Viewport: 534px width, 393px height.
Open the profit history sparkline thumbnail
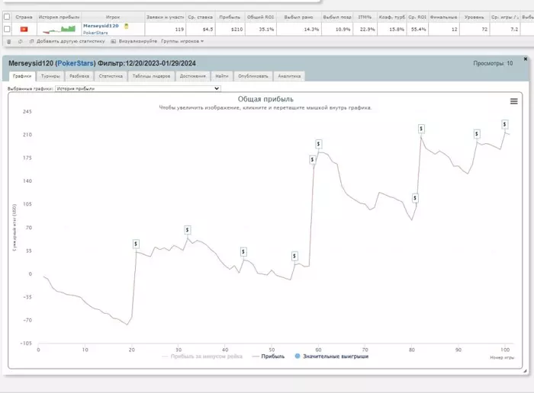[x=59, y=30]
